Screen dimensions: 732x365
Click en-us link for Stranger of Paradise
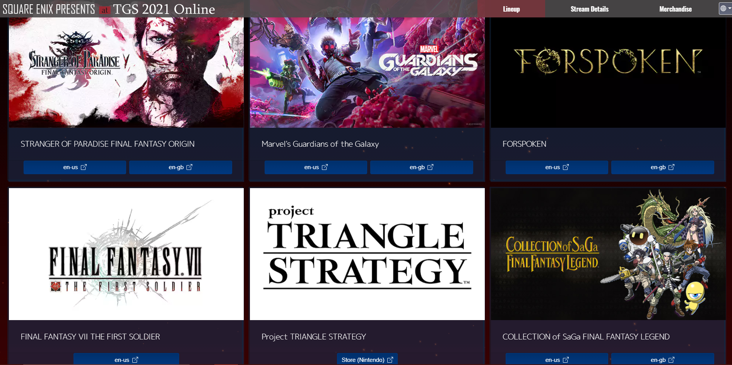pyautogui.click(x=75, y=167)
